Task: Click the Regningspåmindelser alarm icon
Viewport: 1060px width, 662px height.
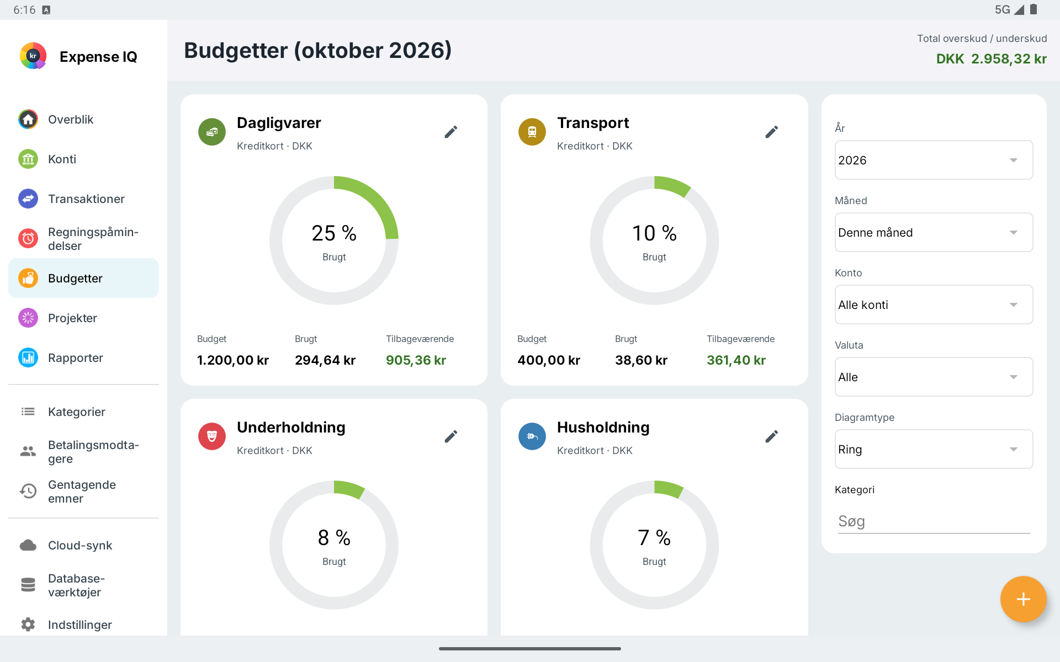Action: (x=28, y=238)
